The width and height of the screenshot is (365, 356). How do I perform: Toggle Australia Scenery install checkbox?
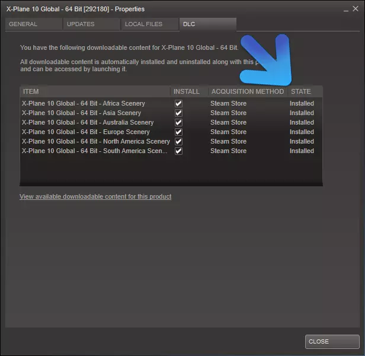tap(178, 122)
